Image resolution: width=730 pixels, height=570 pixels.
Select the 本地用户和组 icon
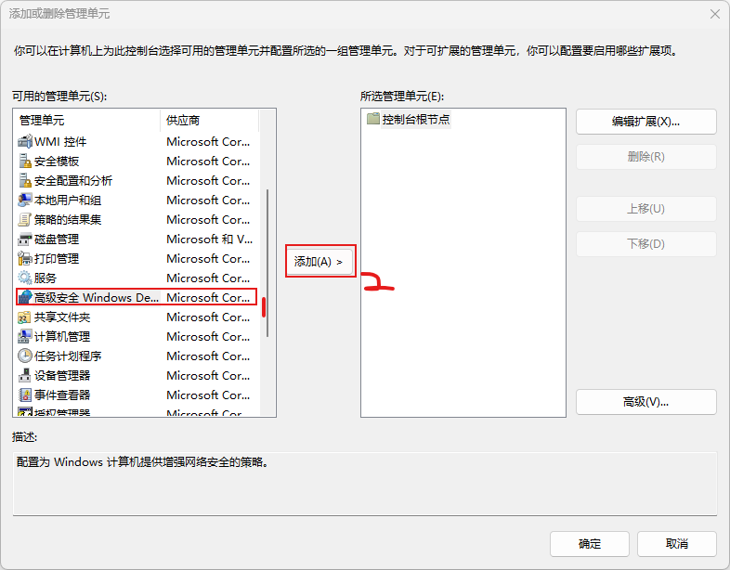[x=25, y=201]
